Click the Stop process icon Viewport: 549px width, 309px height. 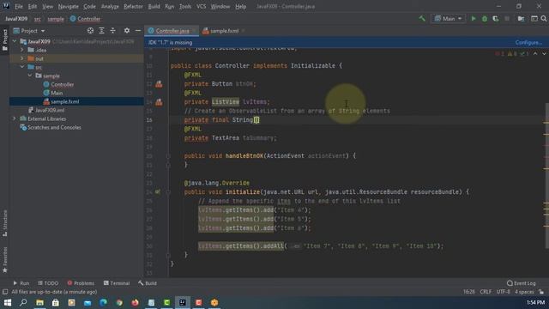[507, 19]
